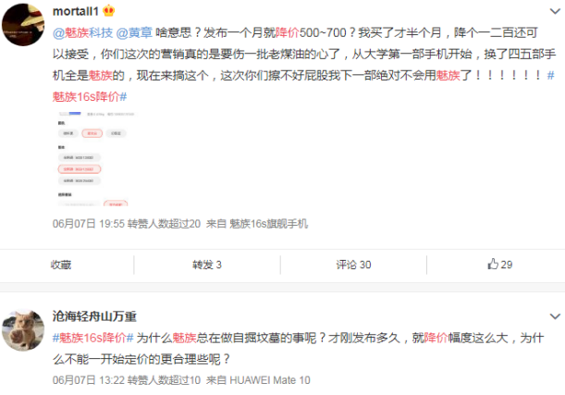Open the attached screenshot thumbnail image
The image size is (565, 395).
[96, 158]
